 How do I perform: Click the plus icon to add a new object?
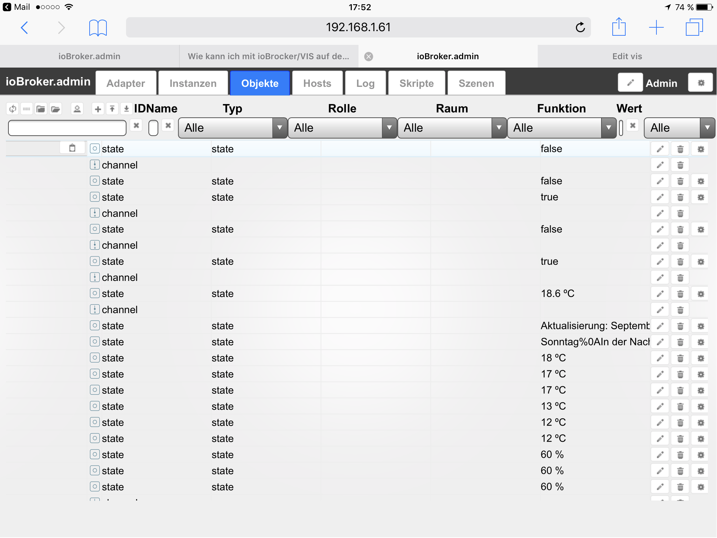click(98, 109)
